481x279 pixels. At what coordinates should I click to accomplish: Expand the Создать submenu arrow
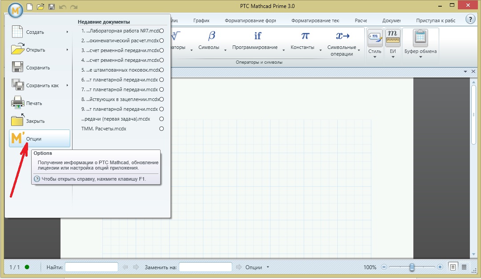(67, 32)
